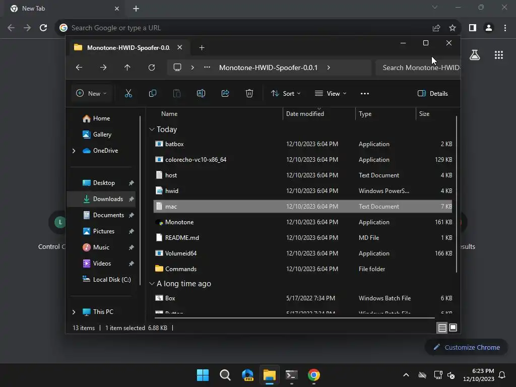Click the This PC monitor icon in address bar
The width and height of the screenshot is (516, 387).
click(177, 68)
